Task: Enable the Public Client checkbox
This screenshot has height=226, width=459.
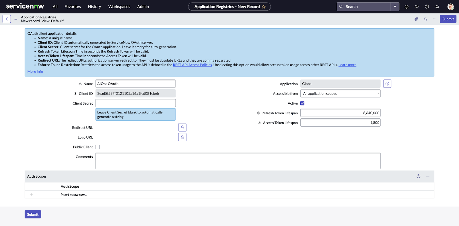Action: click(x=98, y=147)
